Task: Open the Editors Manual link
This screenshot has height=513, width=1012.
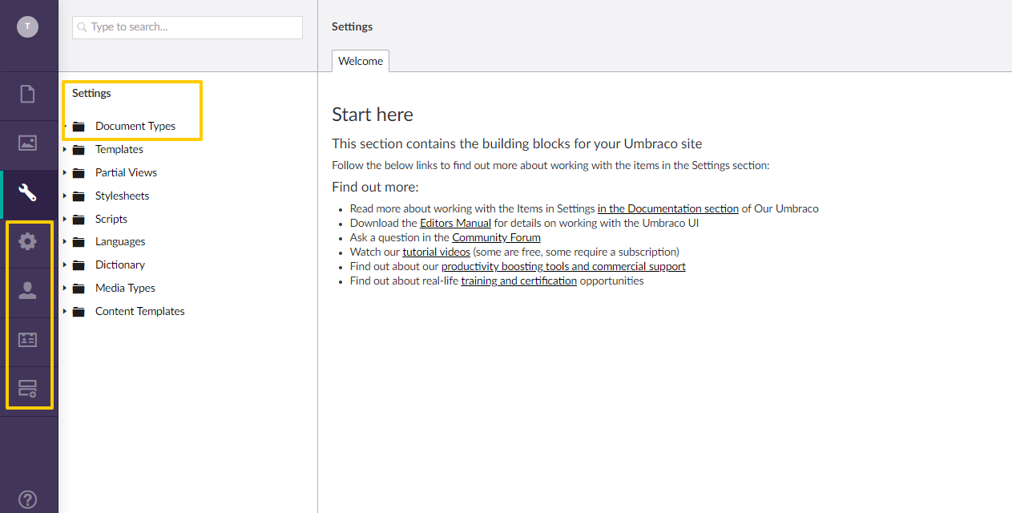Action: pos(455,223)
